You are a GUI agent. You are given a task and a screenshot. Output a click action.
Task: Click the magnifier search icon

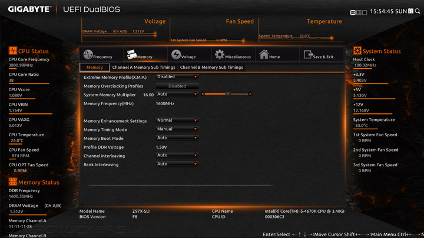pos(418,11)
